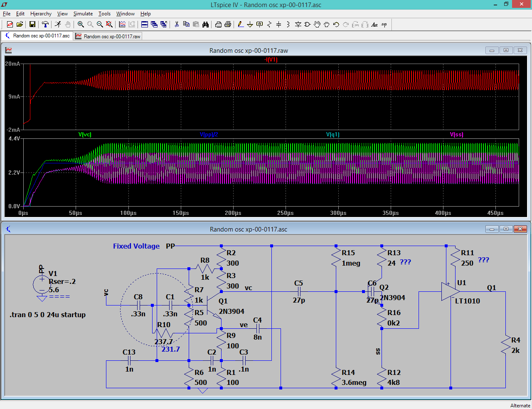The height and width of the screenshot is (409, 532).
Task: Click the V1 voltage source symbol
Action: (x=42, y=285)
